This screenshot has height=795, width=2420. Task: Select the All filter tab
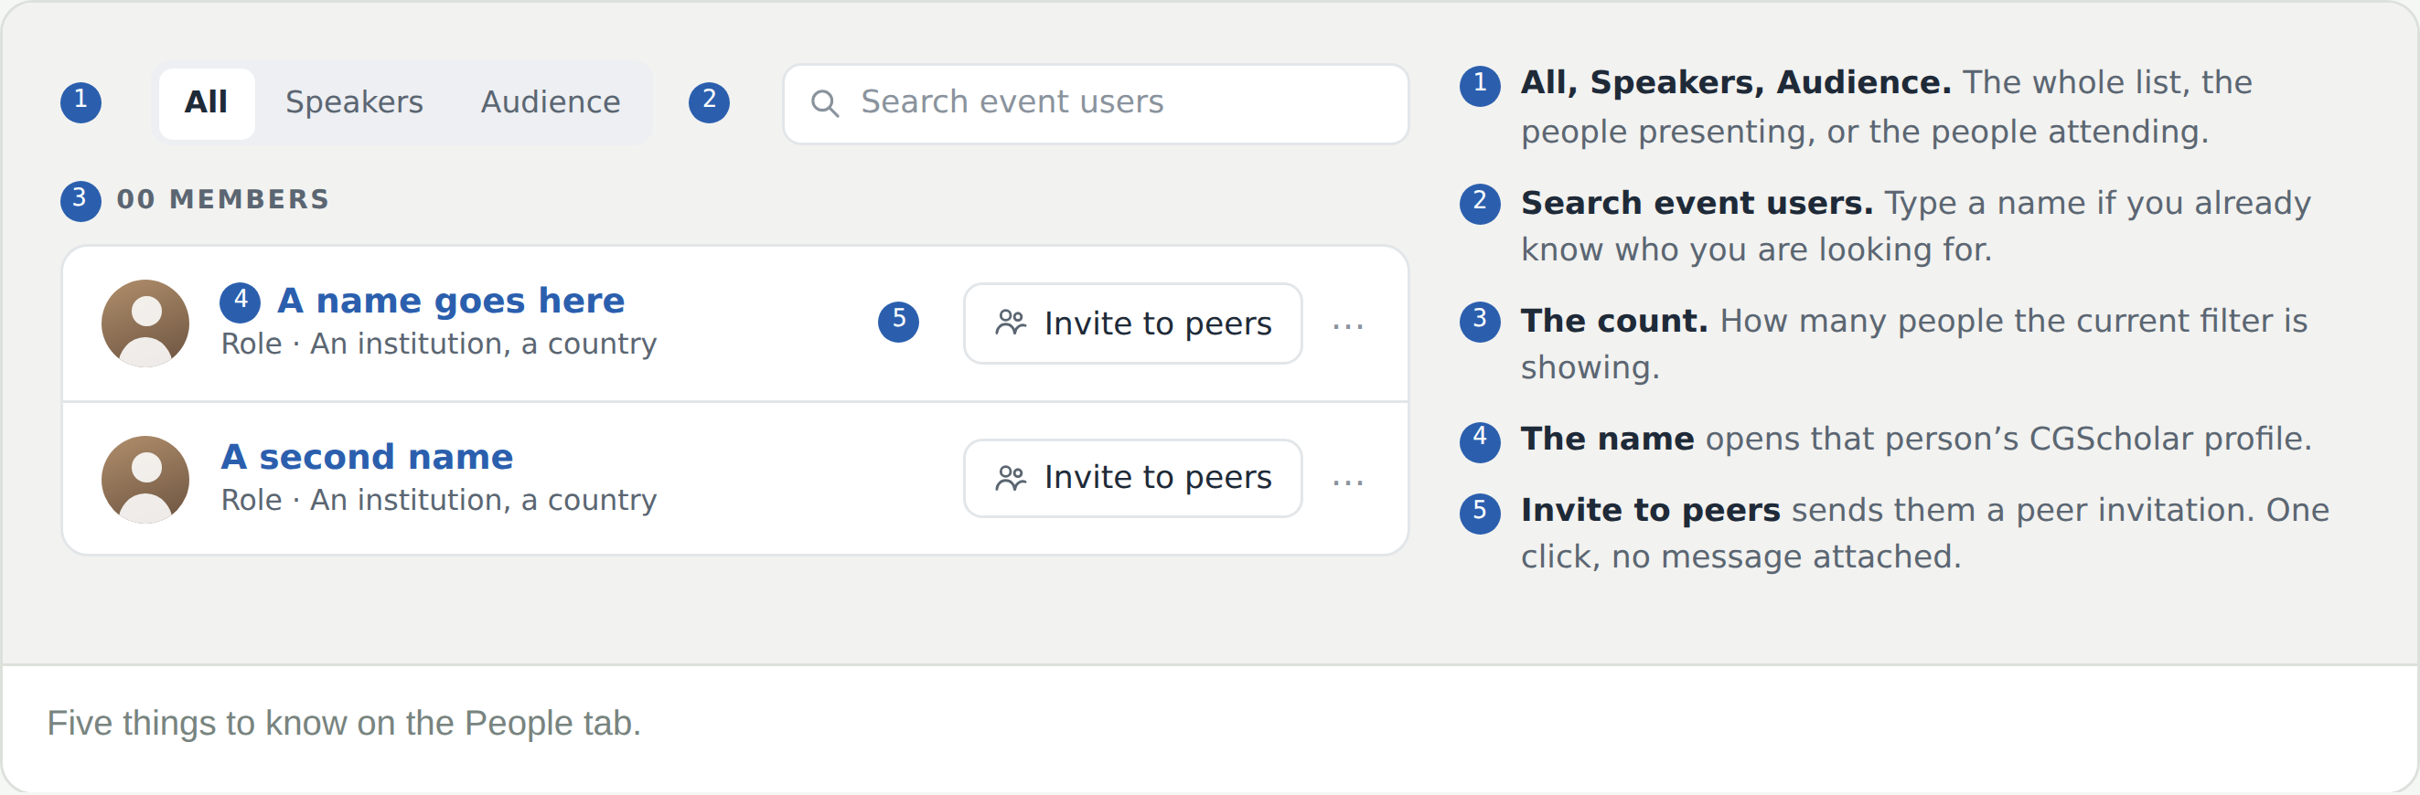pyautogui.click(x=206, y=103)
